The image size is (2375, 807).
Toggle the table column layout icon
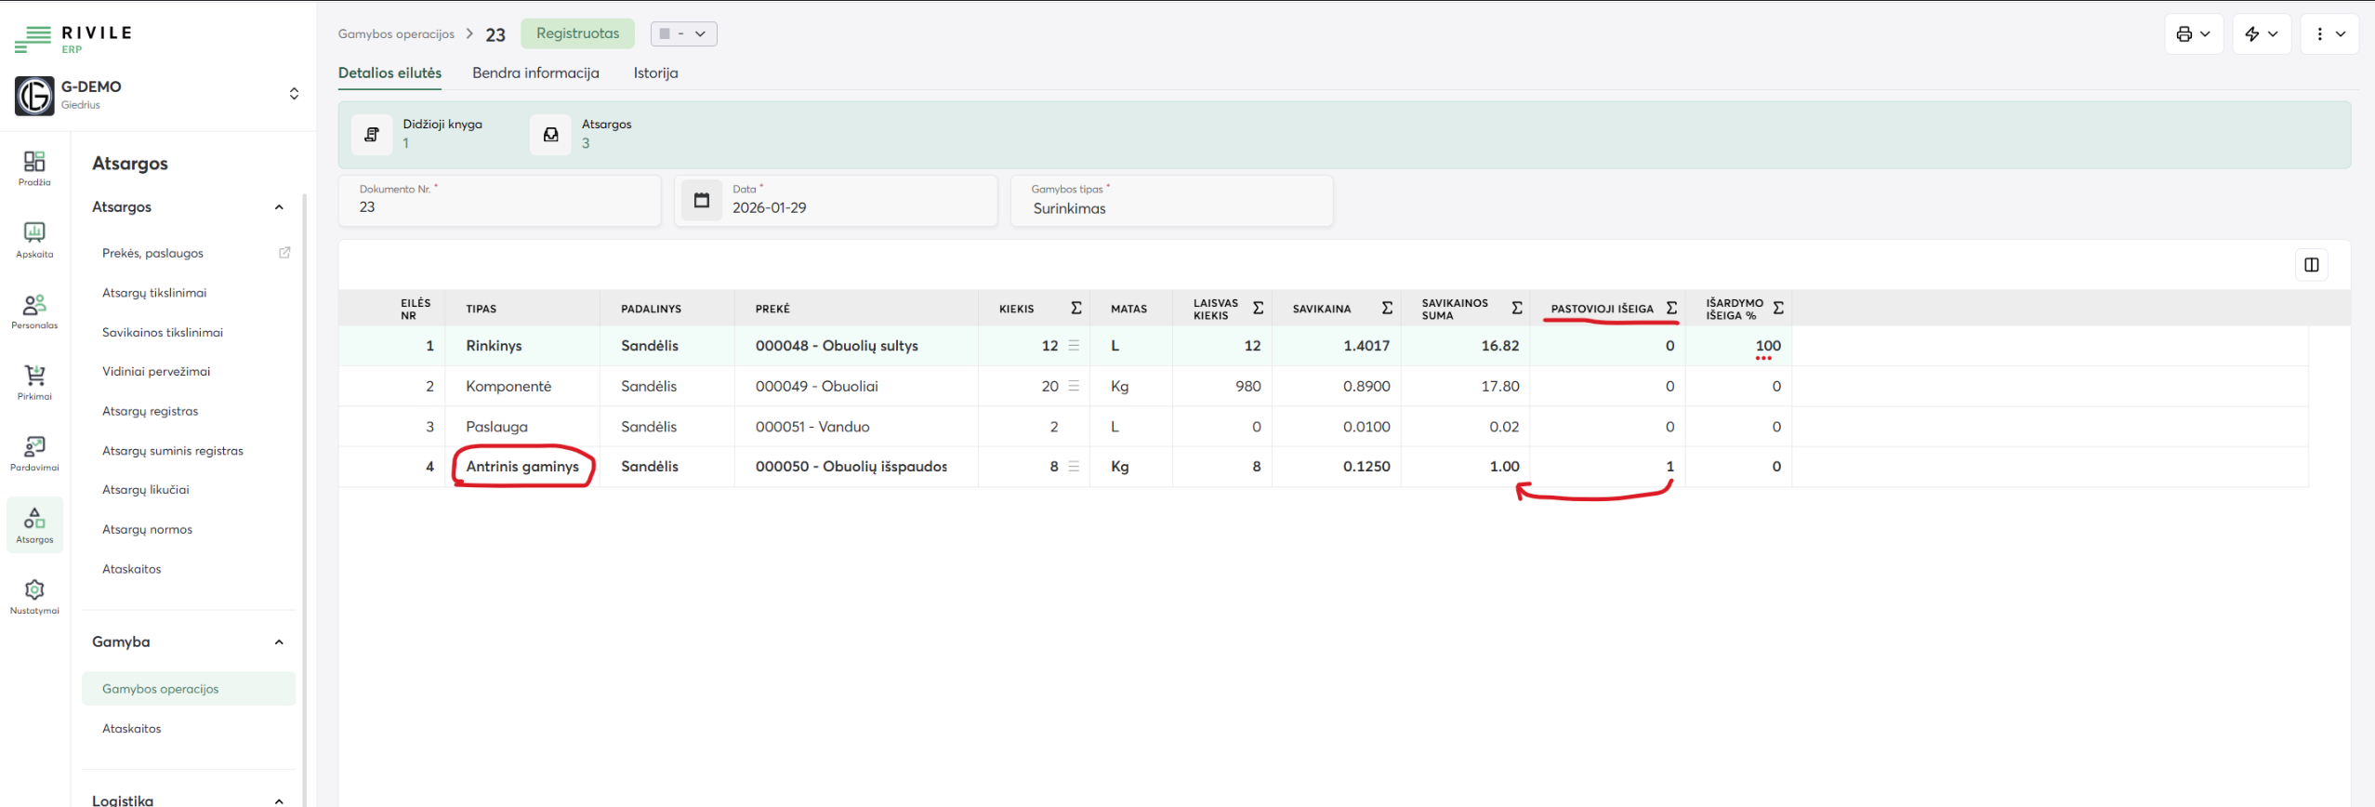[x=2311, y=265]
